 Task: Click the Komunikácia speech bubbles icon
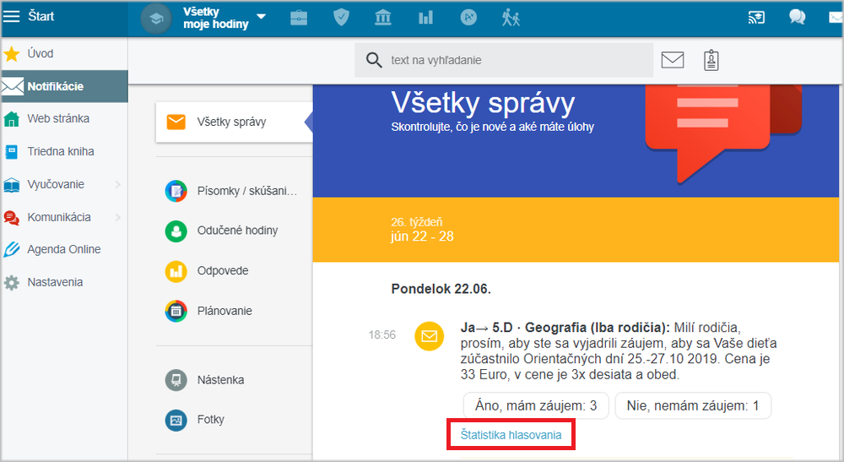[x=11, y=218]
